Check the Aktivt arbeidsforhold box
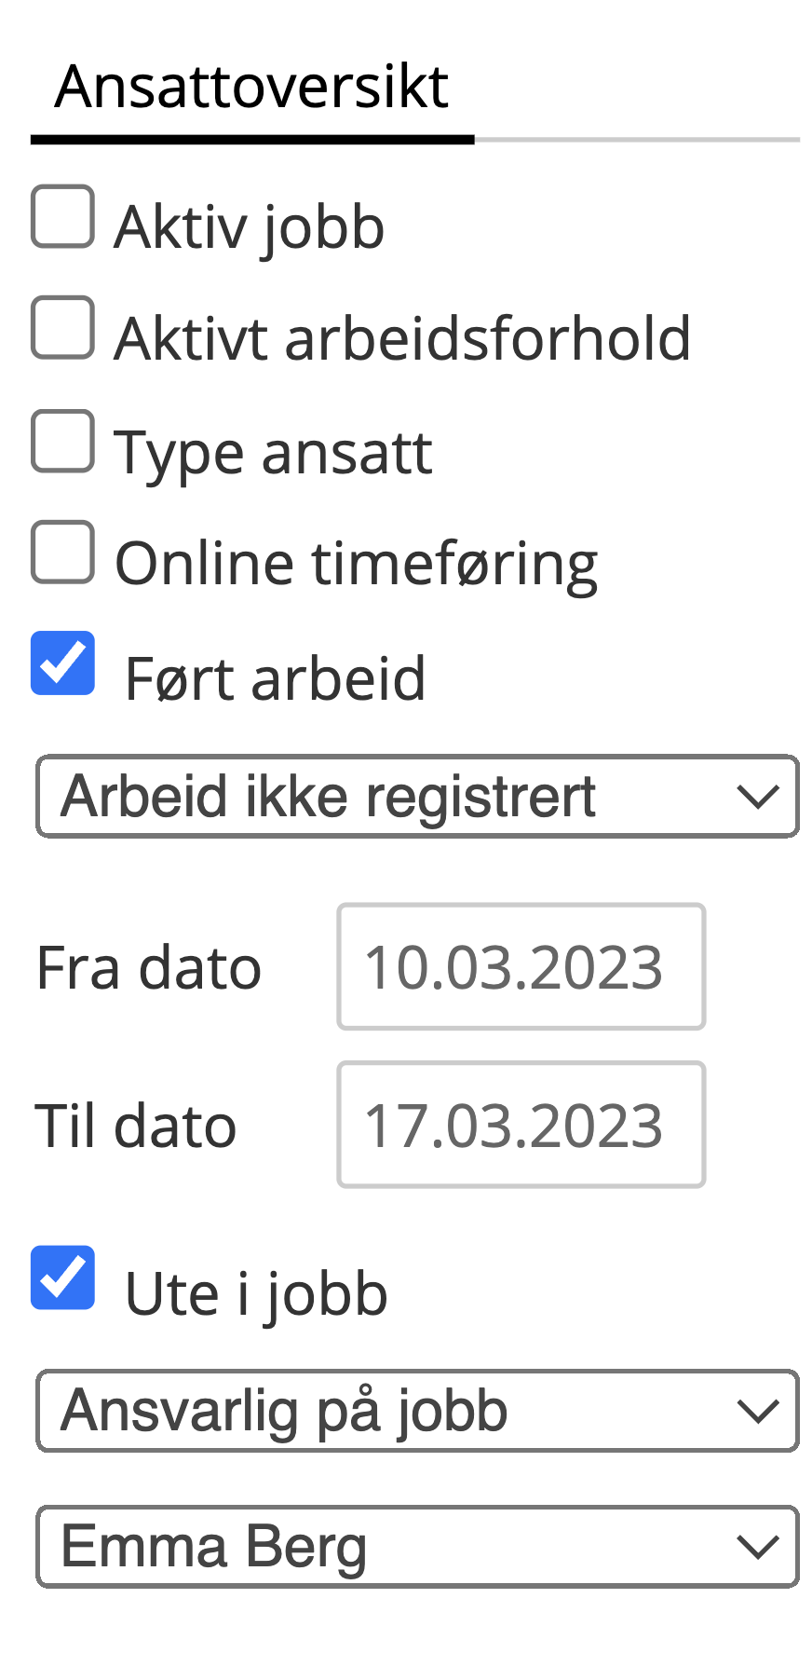The height and width of the screenshot is (1653, 812). pos(62,328)
